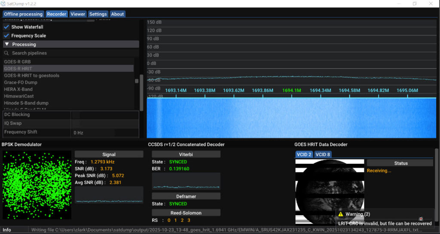Click the red record indicator in notification
The width and height of the screenshot is (440, 234).
pyautogui.click(x=421, y=219)
